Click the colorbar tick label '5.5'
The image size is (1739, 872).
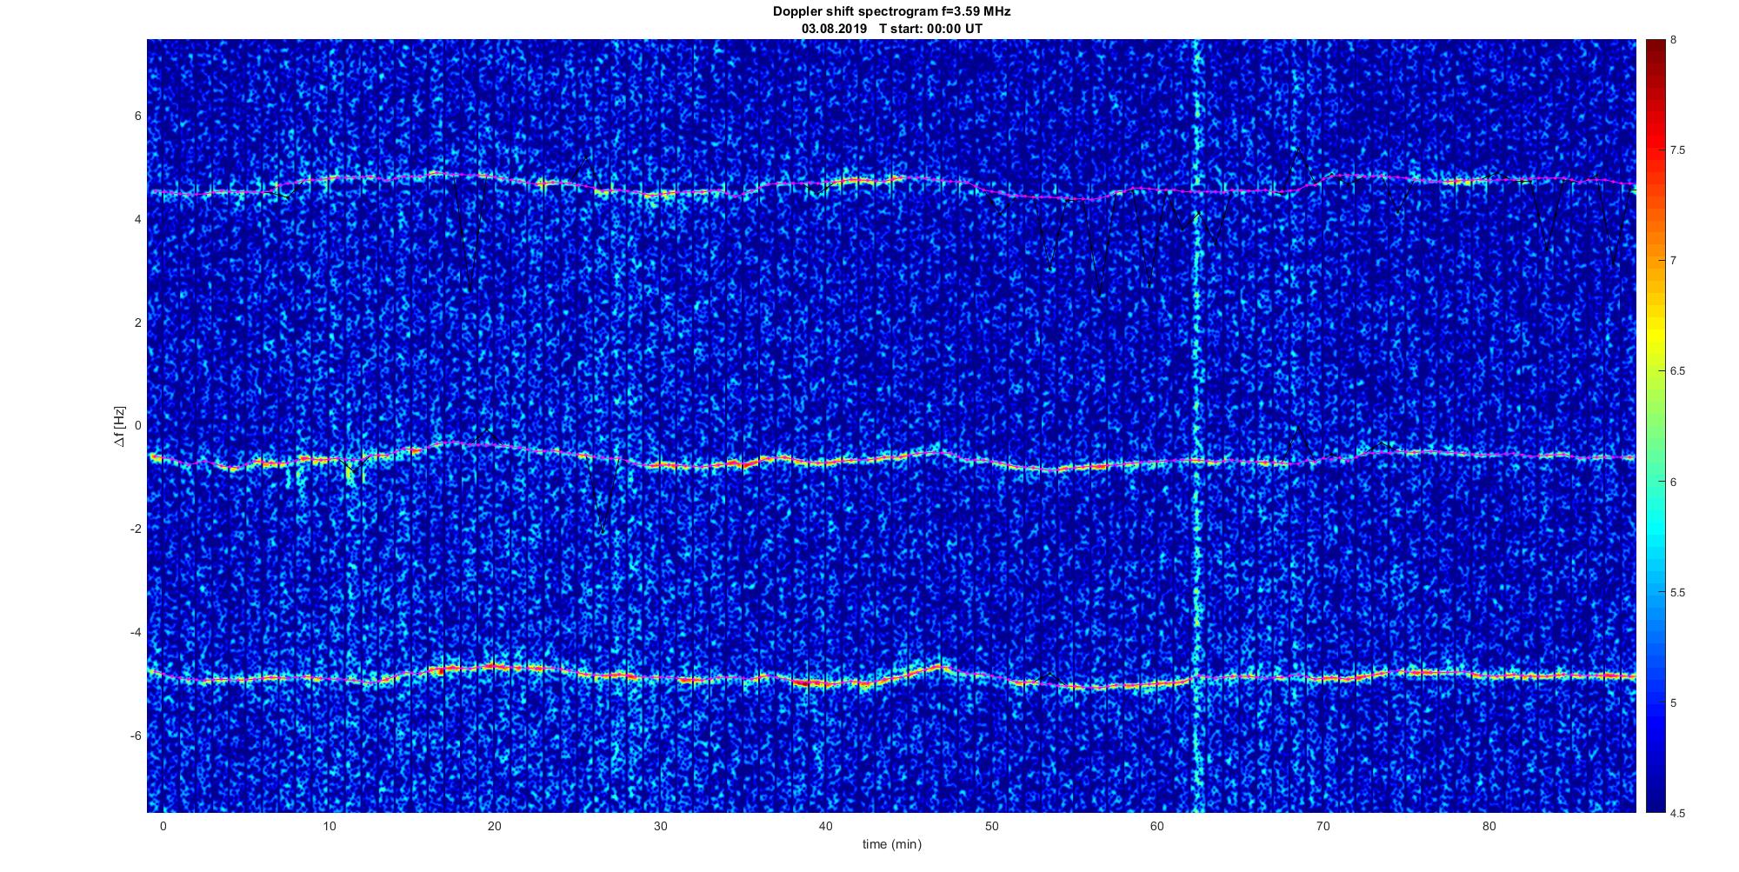[x=1678, y=593]
